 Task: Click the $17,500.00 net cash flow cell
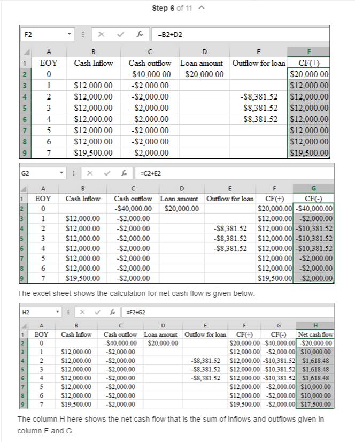(315, 404)
